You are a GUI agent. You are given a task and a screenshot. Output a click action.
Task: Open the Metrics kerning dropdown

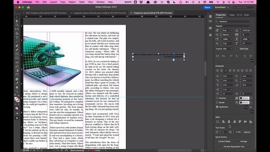point(231,35)
